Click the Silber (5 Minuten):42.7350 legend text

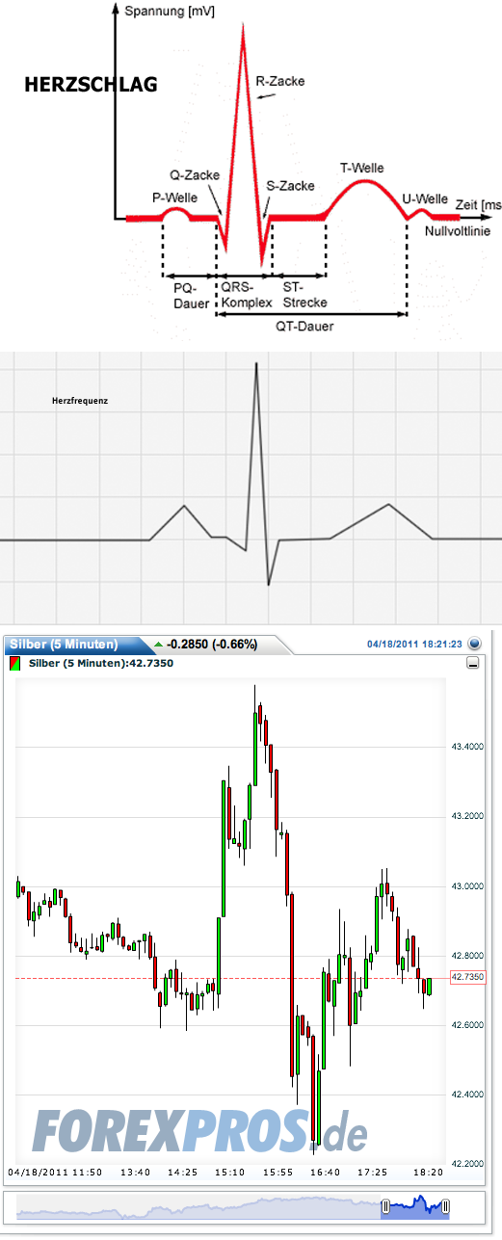[101, 663]
